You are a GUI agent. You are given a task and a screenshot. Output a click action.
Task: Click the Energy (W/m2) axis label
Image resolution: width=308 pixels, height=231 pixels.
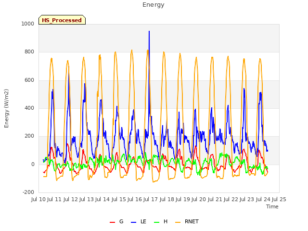[6, 108]
